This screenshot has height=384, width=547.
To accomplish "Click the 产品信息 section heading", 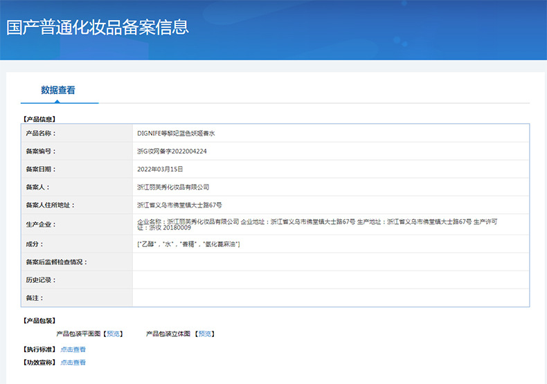I will (x=39, y=119).
